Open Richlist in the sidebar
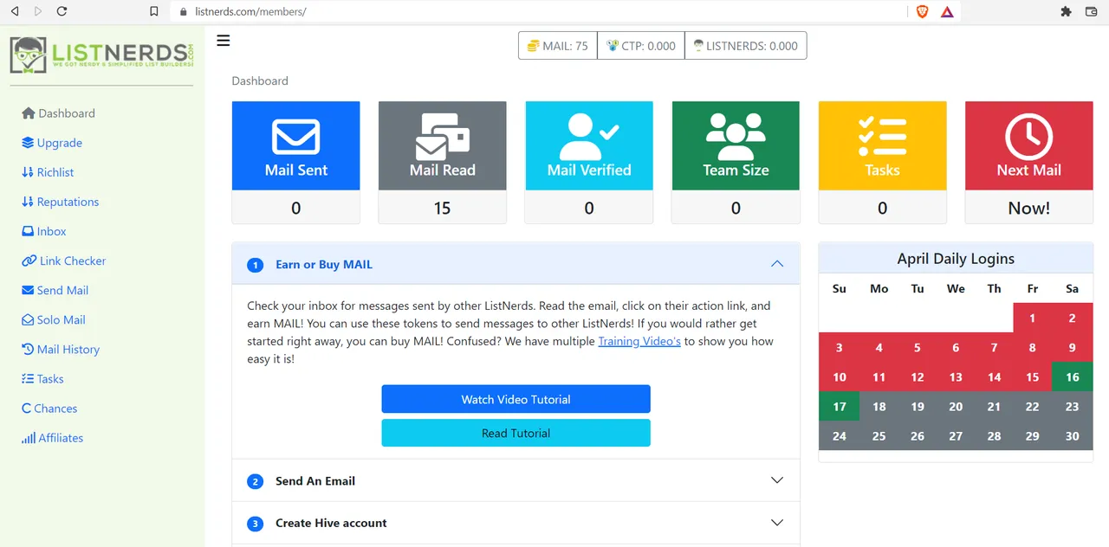Viewport: 1109px width, 547px height. coord(48,172)
